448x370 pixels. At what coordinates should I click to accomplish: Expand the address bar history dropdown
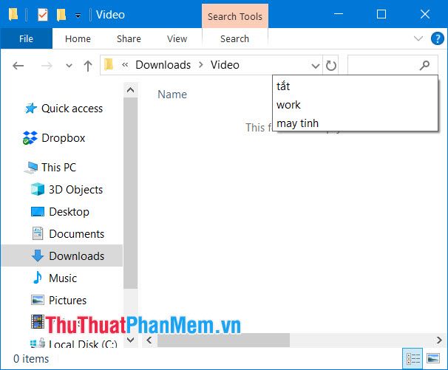pyautogui.click(x=316, y=65)
